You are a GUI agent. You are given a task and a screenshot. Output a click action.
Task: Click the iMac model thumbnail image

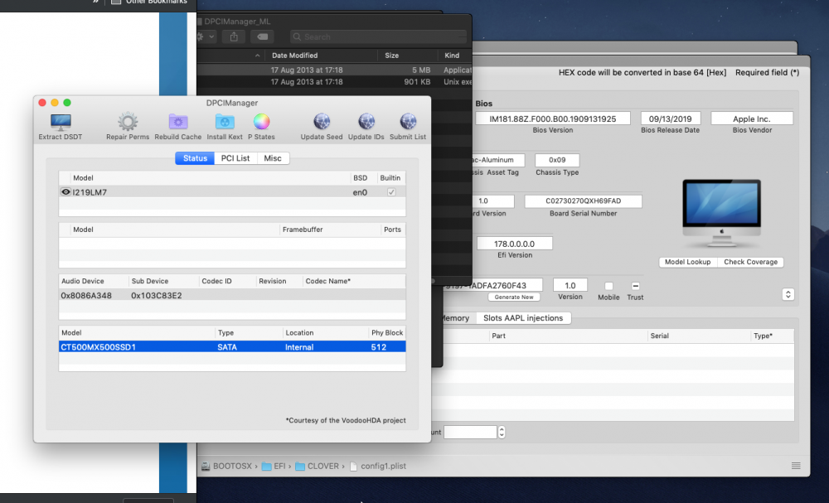pos(721,214)
